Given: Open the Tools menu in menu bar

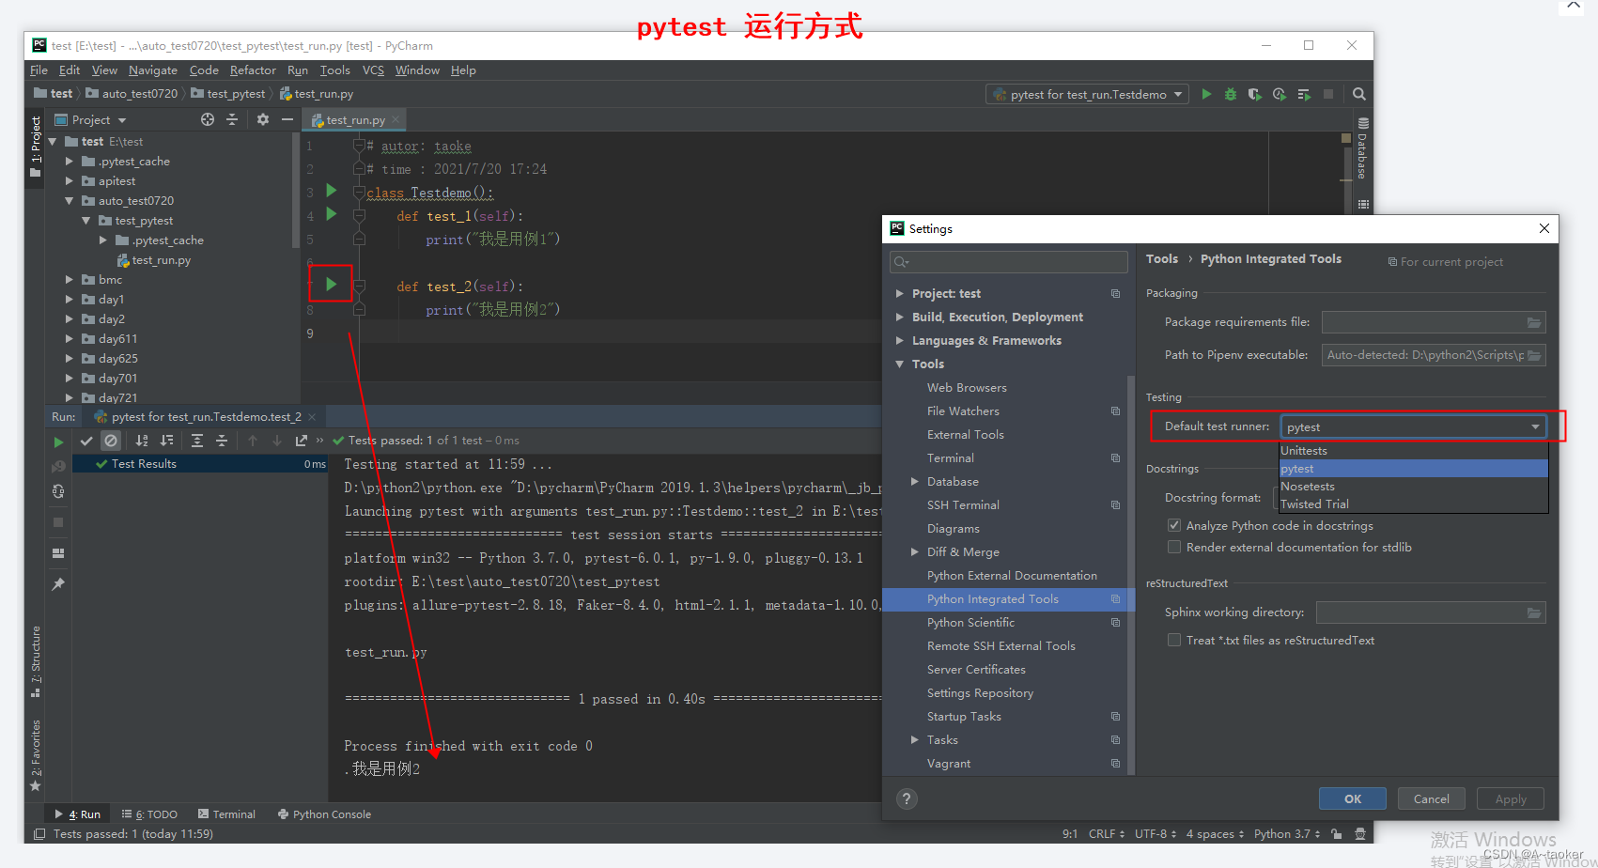Looking at the screenshot, I should click(x=334, y=70).
